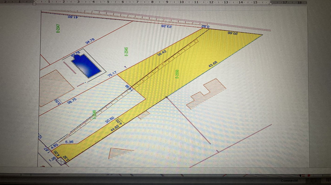331x185 pixels.
Task: Click the parcel label E-2547
Action: pos(58,29)
